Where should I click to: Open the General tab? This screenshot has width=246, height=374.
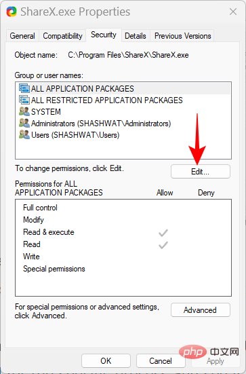point(22,36)
